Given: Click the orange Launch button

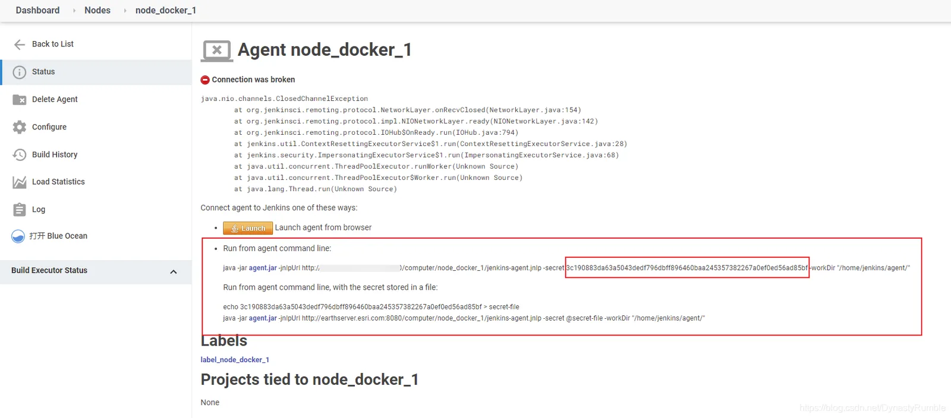Looking at the screenshot, I should [x=248, y=228].
